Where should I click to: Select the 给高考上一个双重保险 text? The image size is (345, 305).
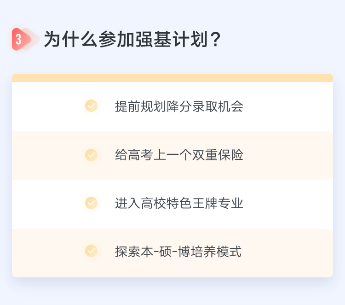179,155
